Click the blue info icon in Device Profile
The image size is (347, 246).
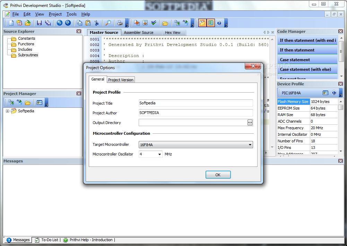pos(334,93)
